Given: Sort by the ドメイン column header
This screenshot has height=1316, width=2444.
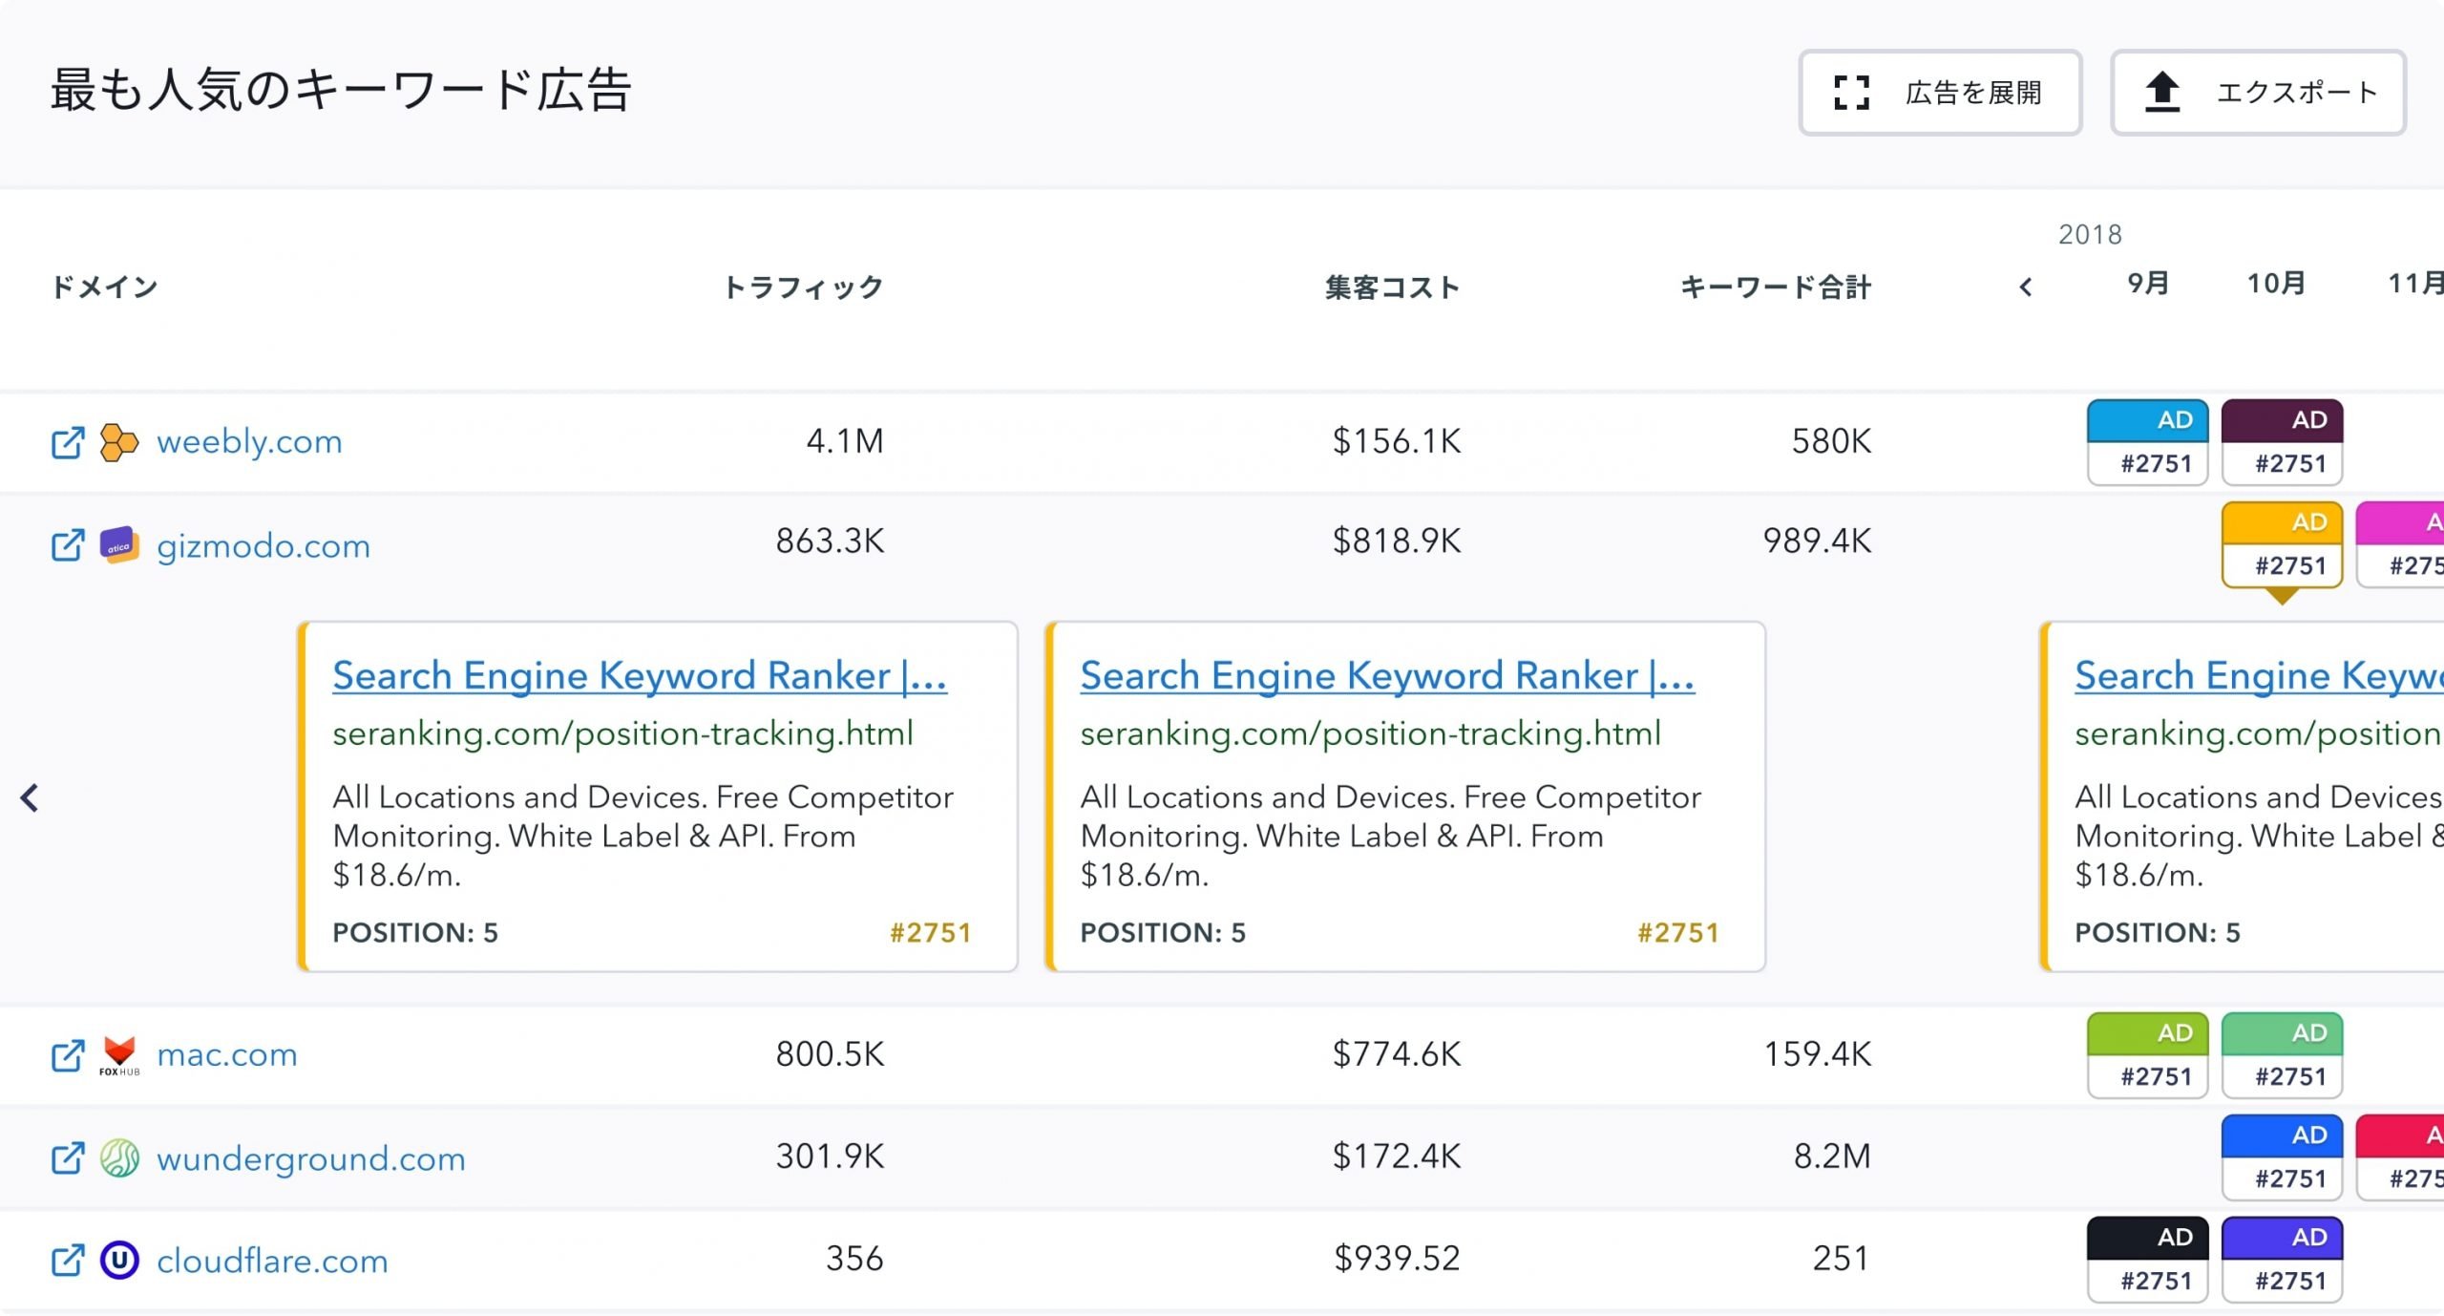Looking at the screenshot, I should click(104, 287).
